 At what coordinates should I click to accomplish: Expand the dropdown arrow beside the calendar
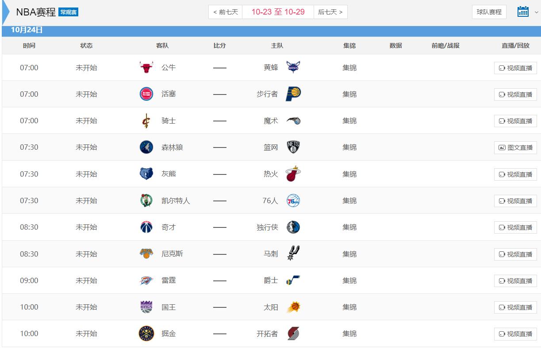[537, 12]
